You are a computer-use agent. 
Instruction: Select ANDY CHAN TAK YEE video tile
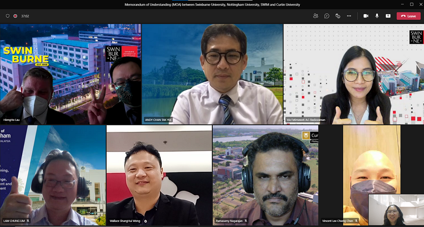(x=212, y=74)
